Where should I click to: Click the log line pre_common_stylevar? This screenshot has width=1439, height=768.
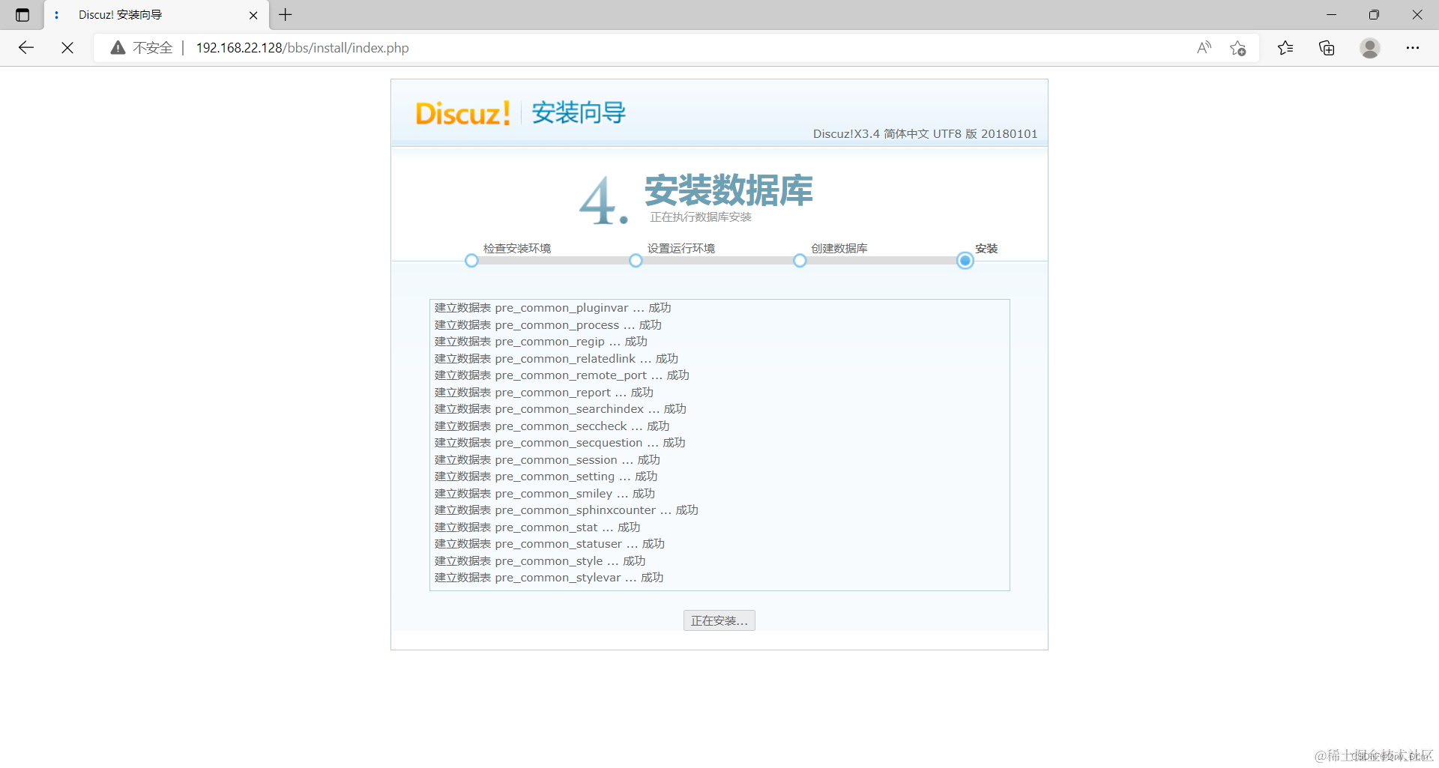[x=549, y=578]
